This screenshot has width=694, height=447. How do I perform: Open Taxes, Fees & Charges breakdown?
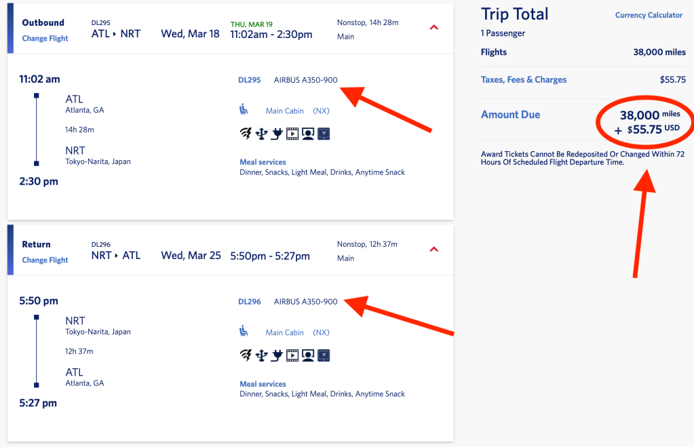[524, 80]
